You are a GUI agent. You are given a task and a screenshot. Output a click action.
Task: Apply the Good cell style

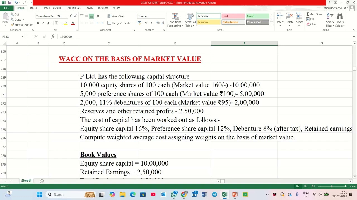tap(257, 16)
